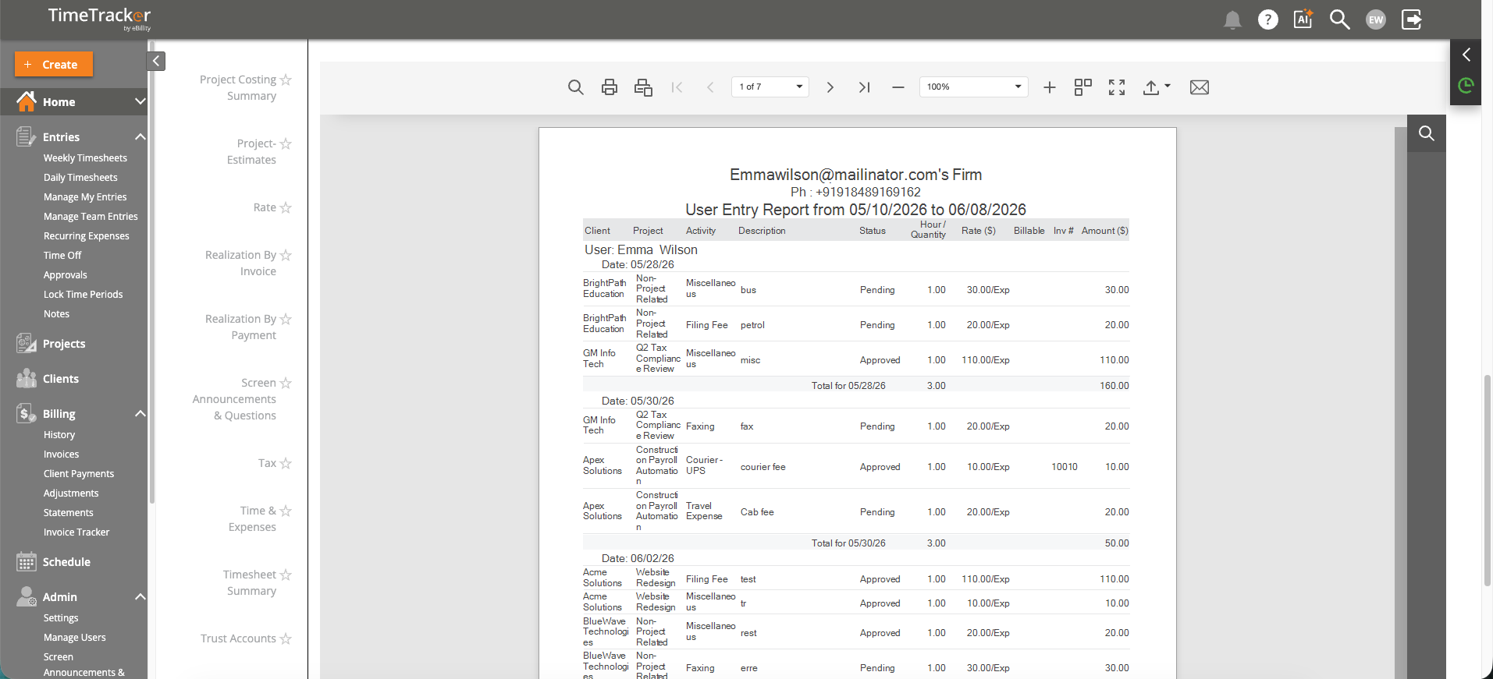This screenshot has height=679, width=1493.
Task: Toggle multi-page view mode
Action: pos(1083,87)
